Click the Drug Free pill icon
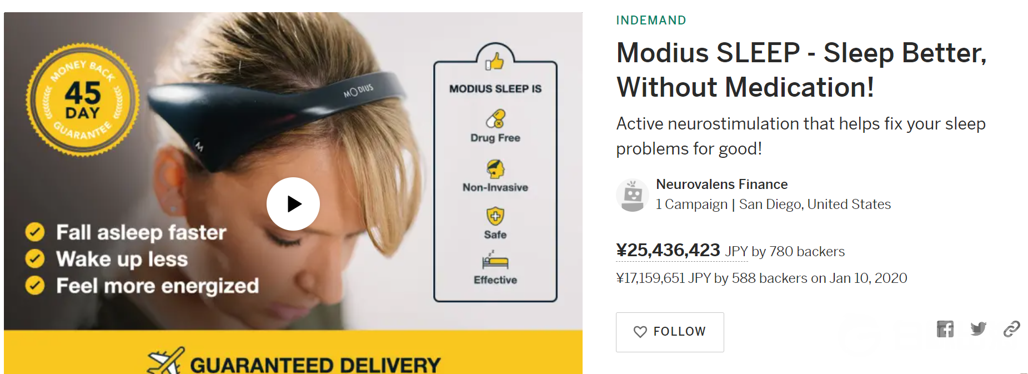 [495, 119]
